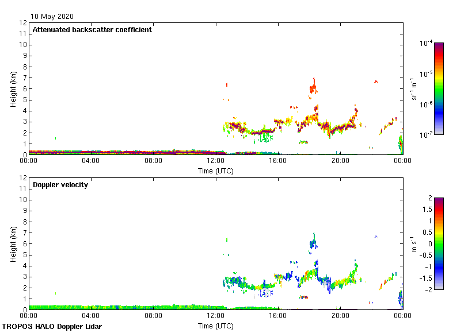Pick the 04:00 time tick on the Doppler plot
This screenshot has height=333, width=449.
pyautogui.click(x=91, y=316)
